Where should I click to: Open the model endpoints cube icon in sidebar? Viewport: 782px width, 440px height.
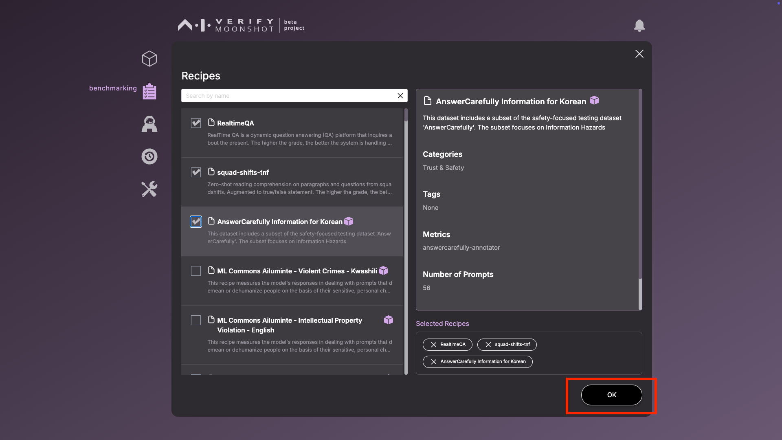pyautogui.click(x=149, y=59)
